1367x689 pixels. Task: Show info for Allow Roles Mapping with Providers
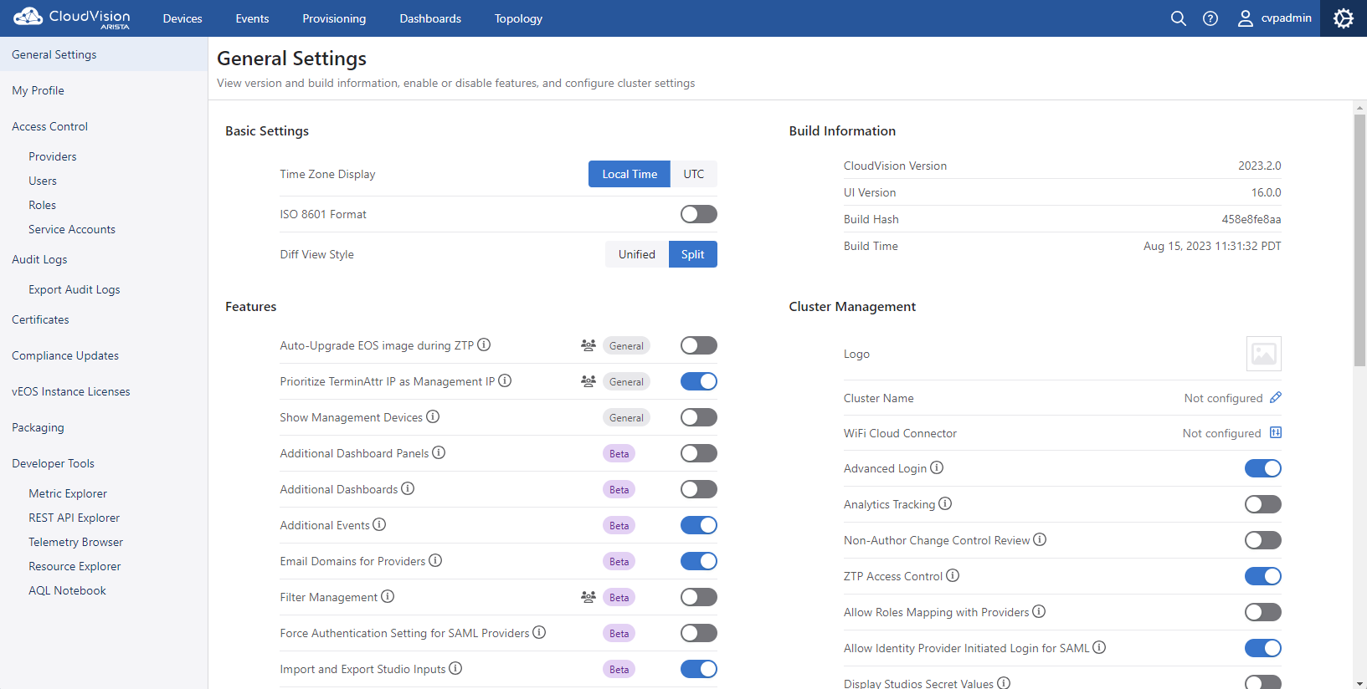click(x=1039, y=611)
